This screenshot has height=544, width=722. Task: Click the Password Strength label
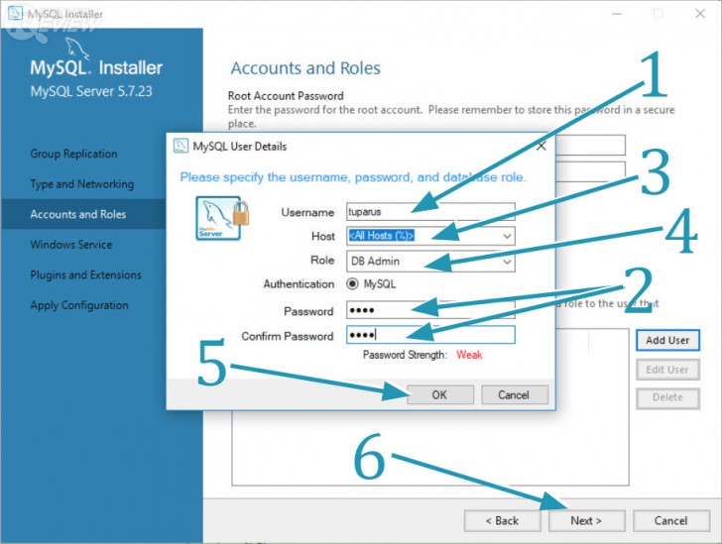[x=405, y=355]
